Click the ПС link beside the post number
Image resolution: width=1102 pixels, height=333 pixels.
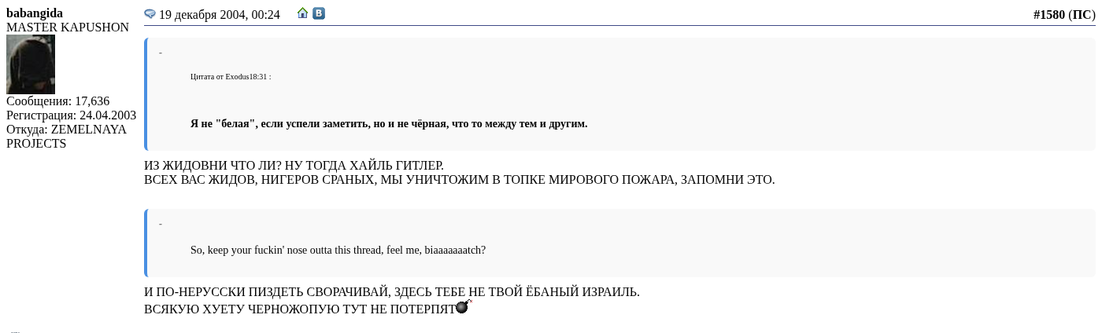pyautogui.click(x=1080, y=14)
